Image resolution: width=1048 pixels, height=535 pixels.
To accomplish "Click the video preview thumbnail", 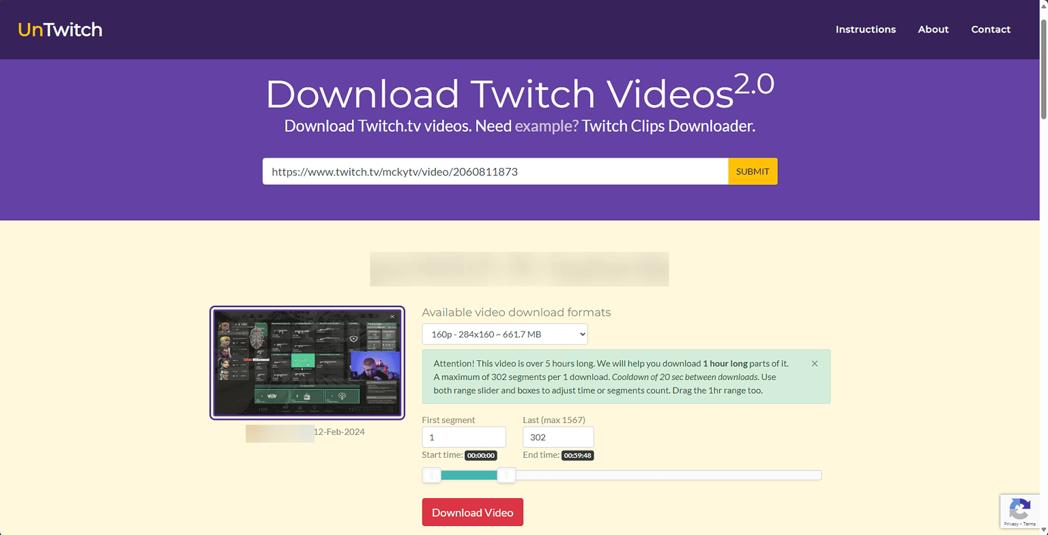I will (x=307, y=363).
